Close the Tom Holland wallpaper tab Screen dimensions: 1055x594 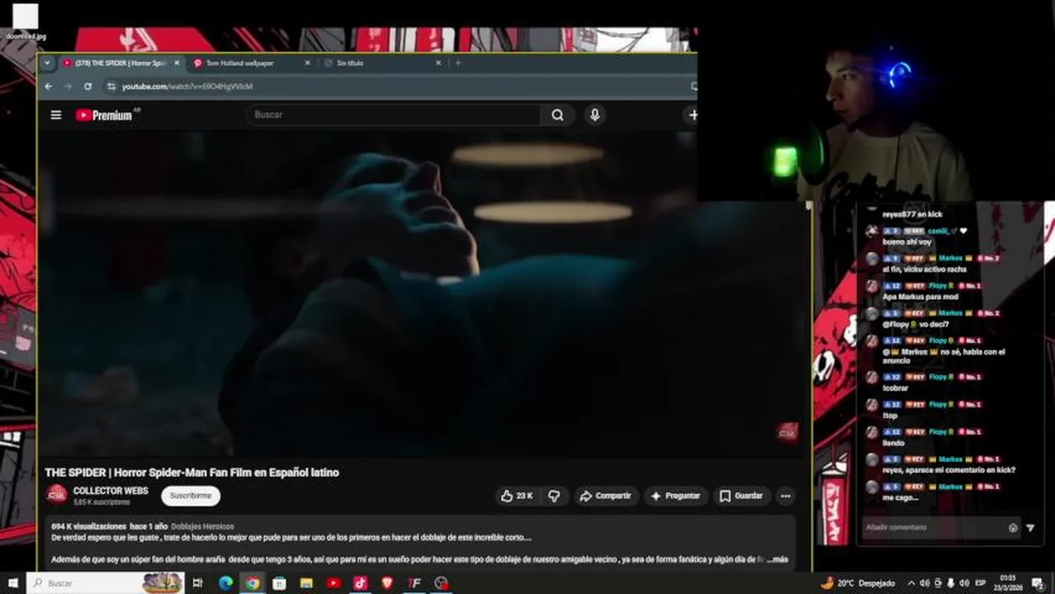308,63
